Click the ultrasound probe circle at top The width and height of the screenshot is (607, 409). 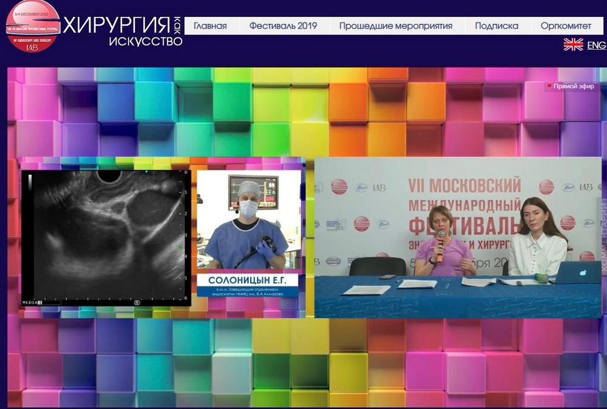point(109,175)
